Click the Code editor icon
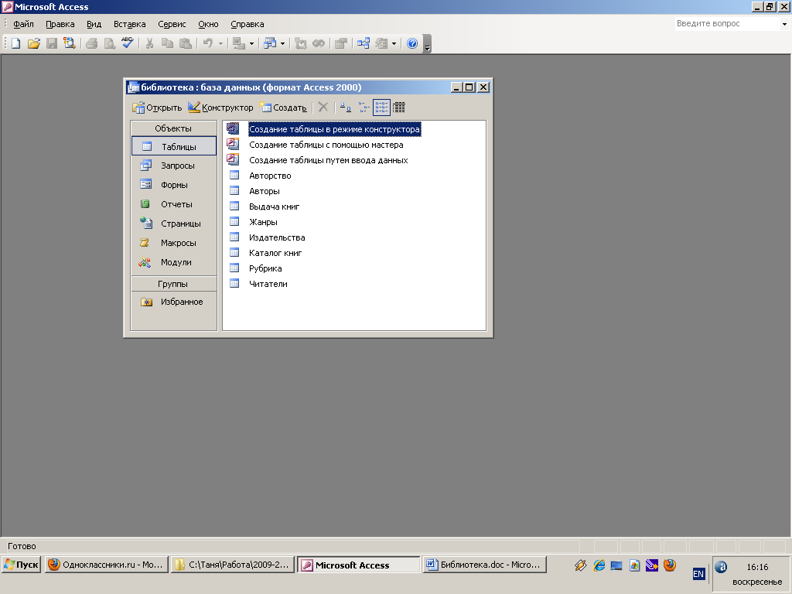 301,43
